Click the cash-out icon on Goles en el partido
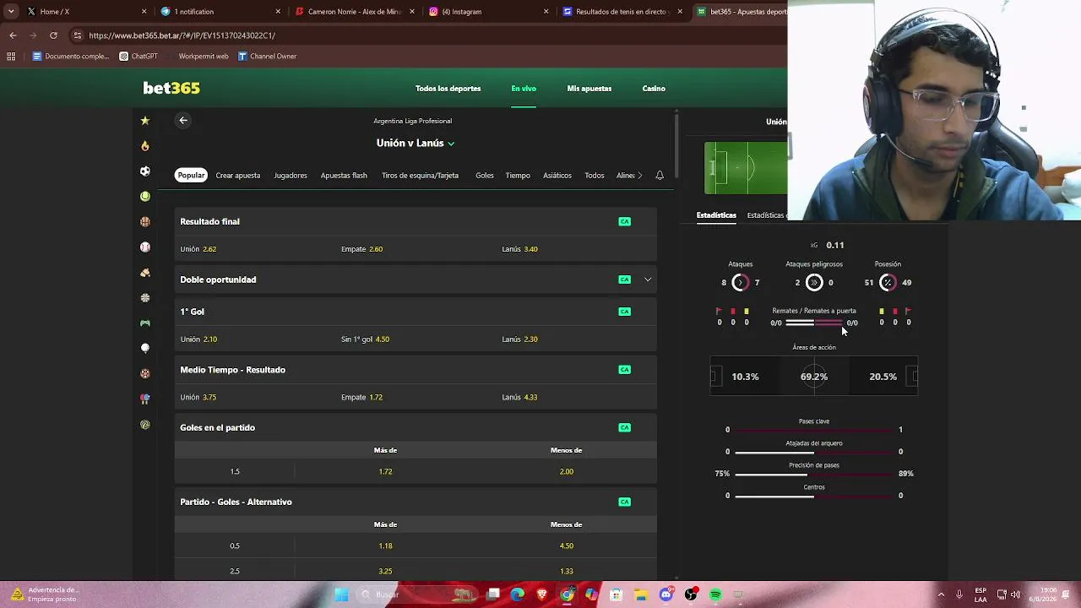Image resolution: width=1081 pixels, height=608 pixels. click(x=625, y=427)
